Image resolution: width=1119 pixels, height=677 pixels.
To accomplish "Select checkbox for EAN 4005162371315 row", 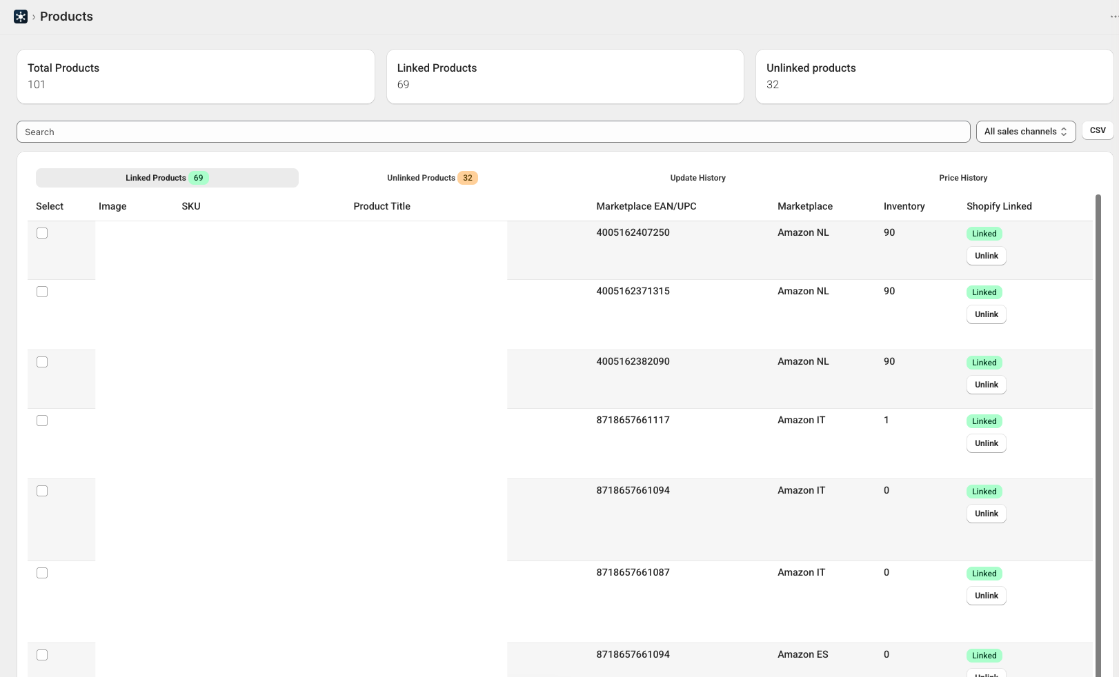I will point(42,292).
